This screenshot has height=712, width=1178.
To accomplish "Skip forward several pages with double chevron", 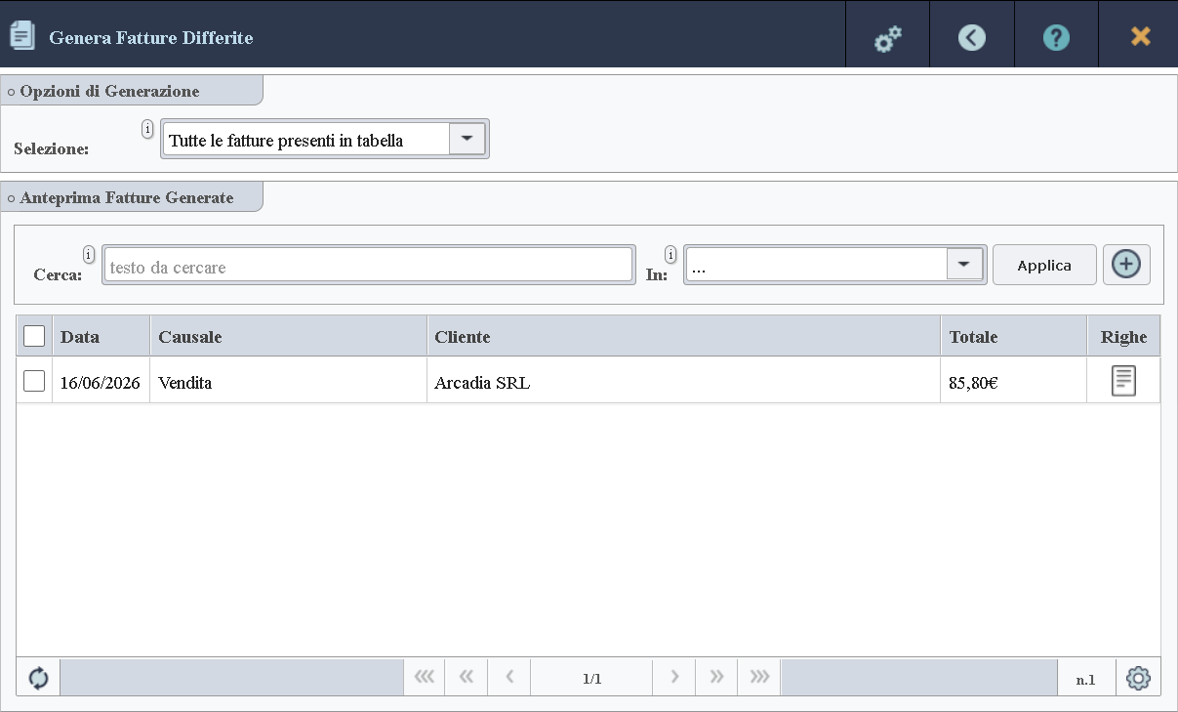I will (x=716, y=678).
